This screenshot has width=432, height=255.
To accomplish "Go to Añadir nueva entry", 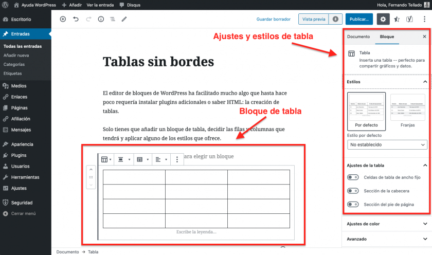I will 16,55.
